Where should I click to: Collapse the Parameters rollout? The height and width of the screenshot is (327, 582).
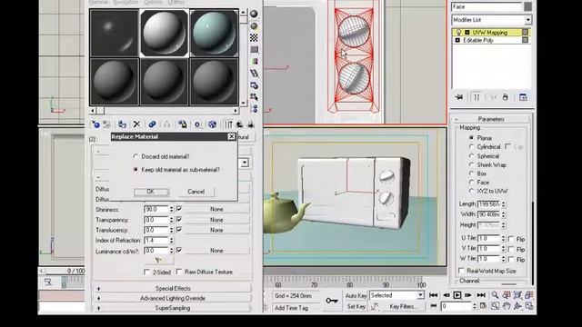(x=491, y=119)
